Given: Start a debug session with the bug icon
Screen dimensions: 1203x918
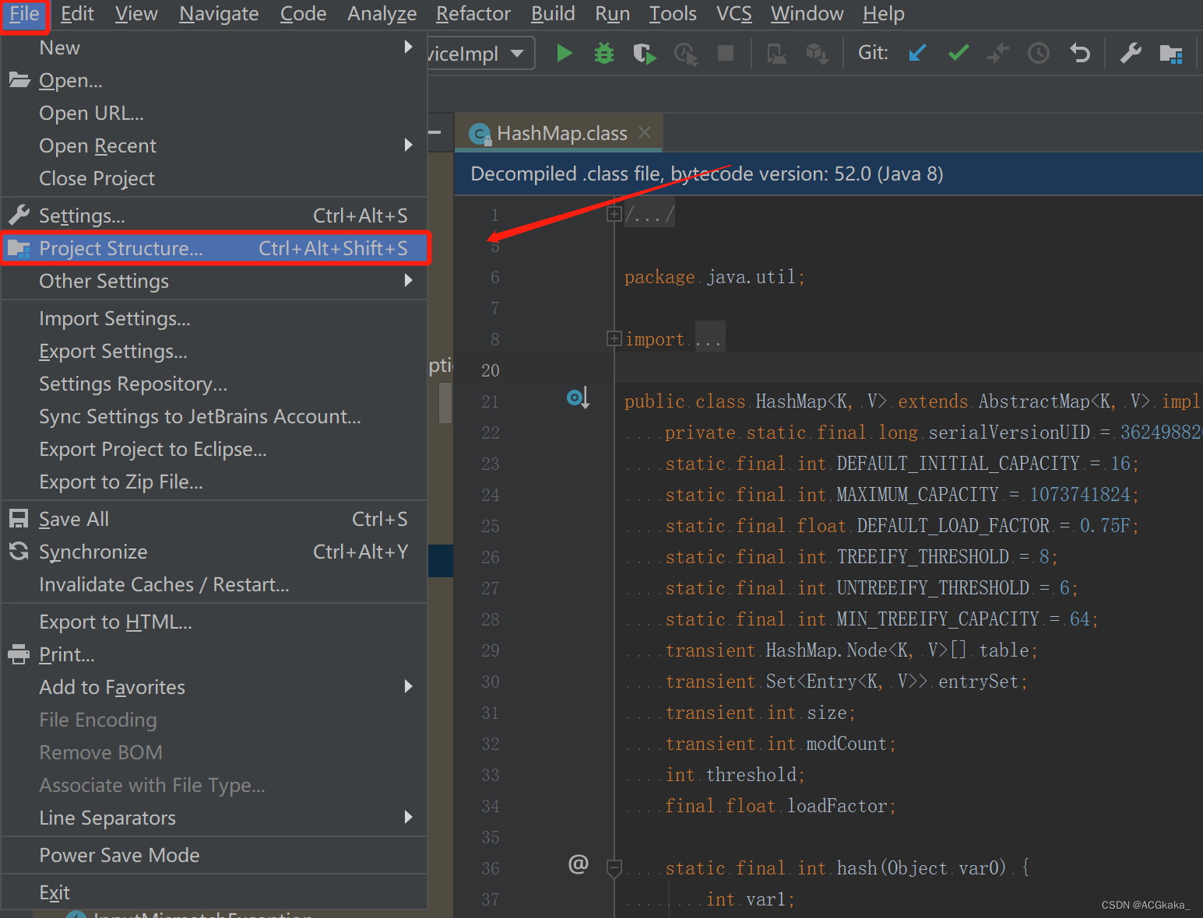Looking at the screenshot, I should point(604,53).
